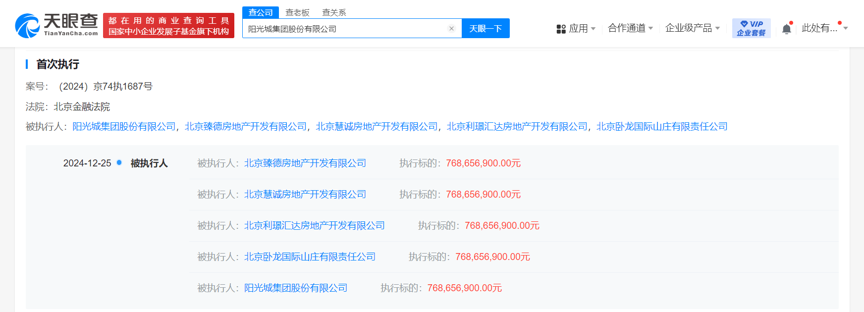Click the 应用 grid icon
The image size is (864, 312).
point(561,29)
